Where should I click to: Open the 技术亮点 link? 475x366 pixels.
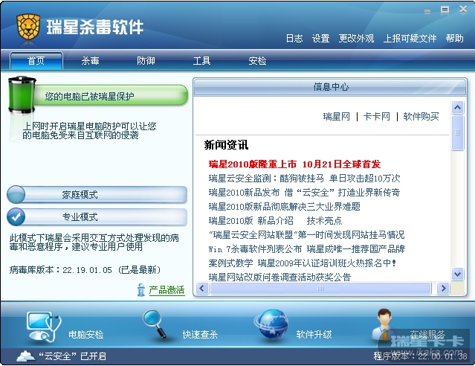324,220
